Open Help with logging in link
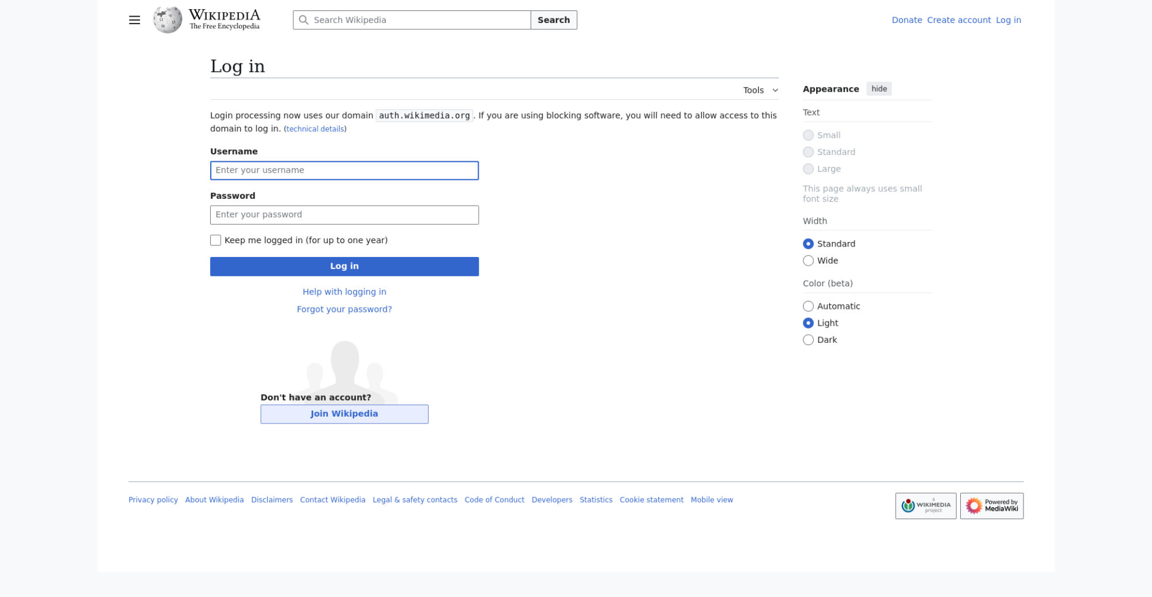The width and height of the screenshot is (1152, 597). [344, 292]
